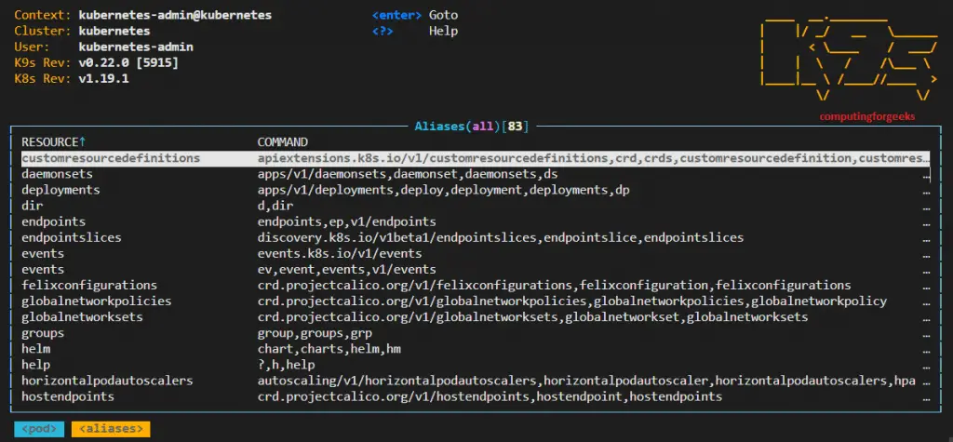
Task: Click the K9s Rev v0.22.0 value
Action: (x=128, y=62)
